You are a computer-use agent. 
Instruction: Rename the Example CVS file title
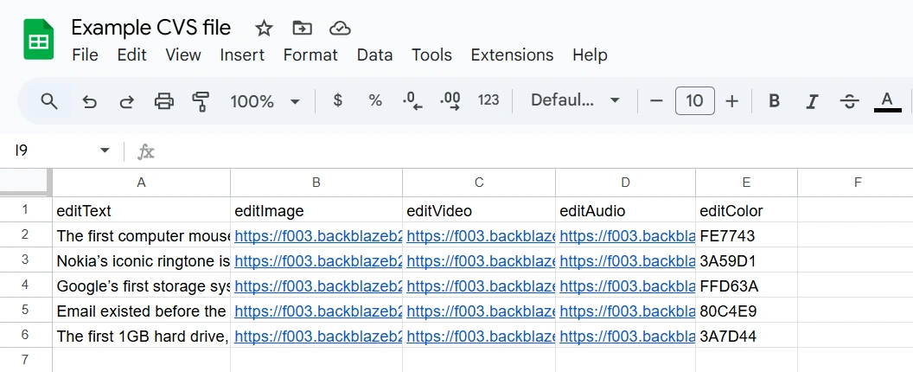[150, 28]
